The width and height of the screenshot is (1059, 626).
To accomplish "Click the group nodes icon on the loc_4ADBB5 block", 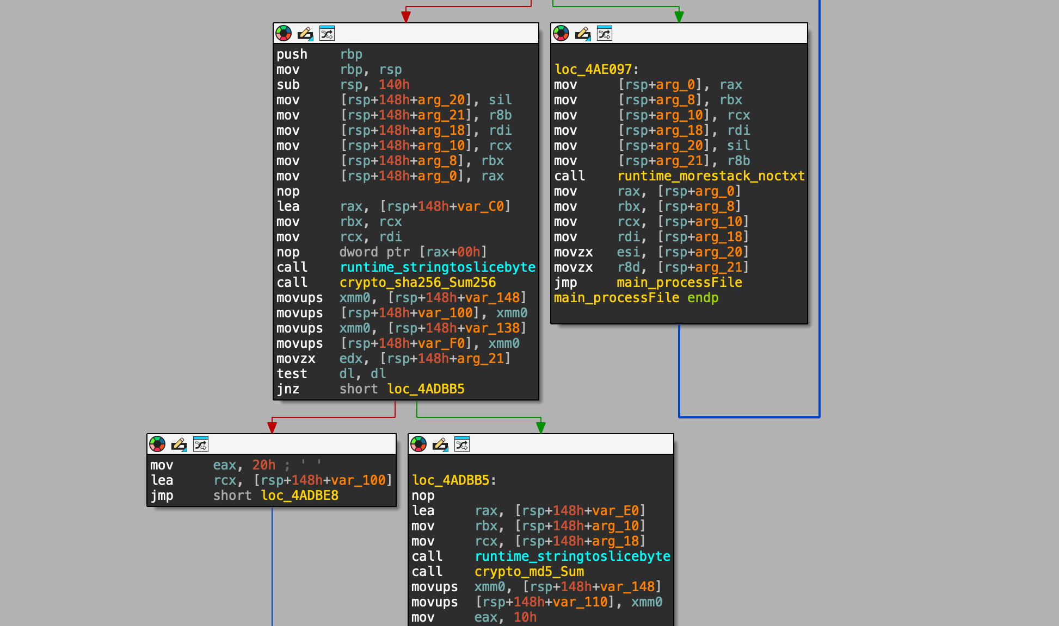I will point(462,444).
